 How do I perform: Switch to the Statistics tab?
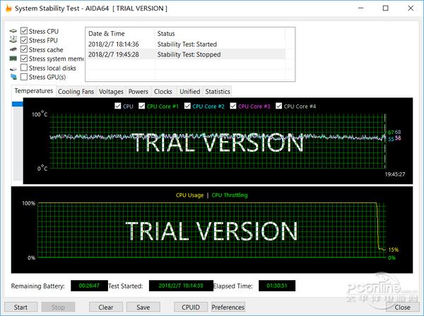218,92
